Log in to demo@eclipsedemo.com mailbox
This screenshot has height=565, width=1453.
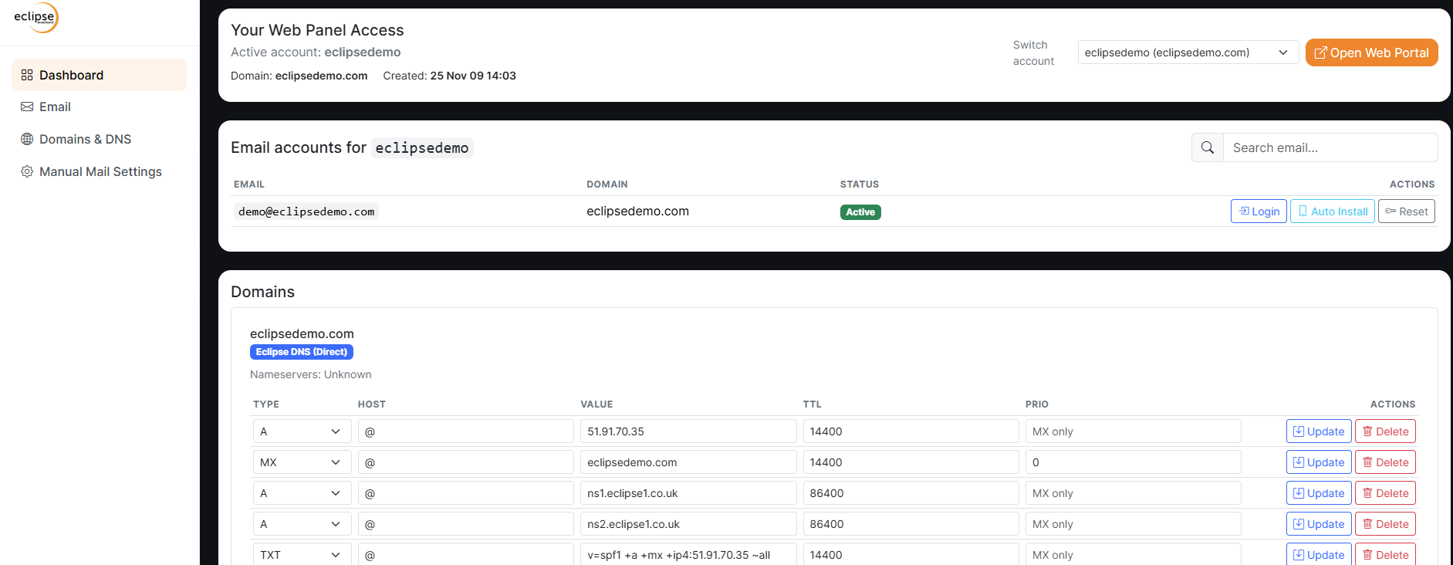1259,211
